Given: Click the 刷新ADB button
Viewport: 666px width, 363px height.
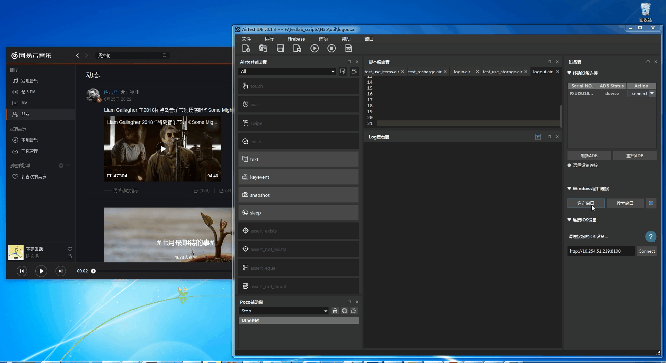Looking at the screenshot, I should coord(589,156).
